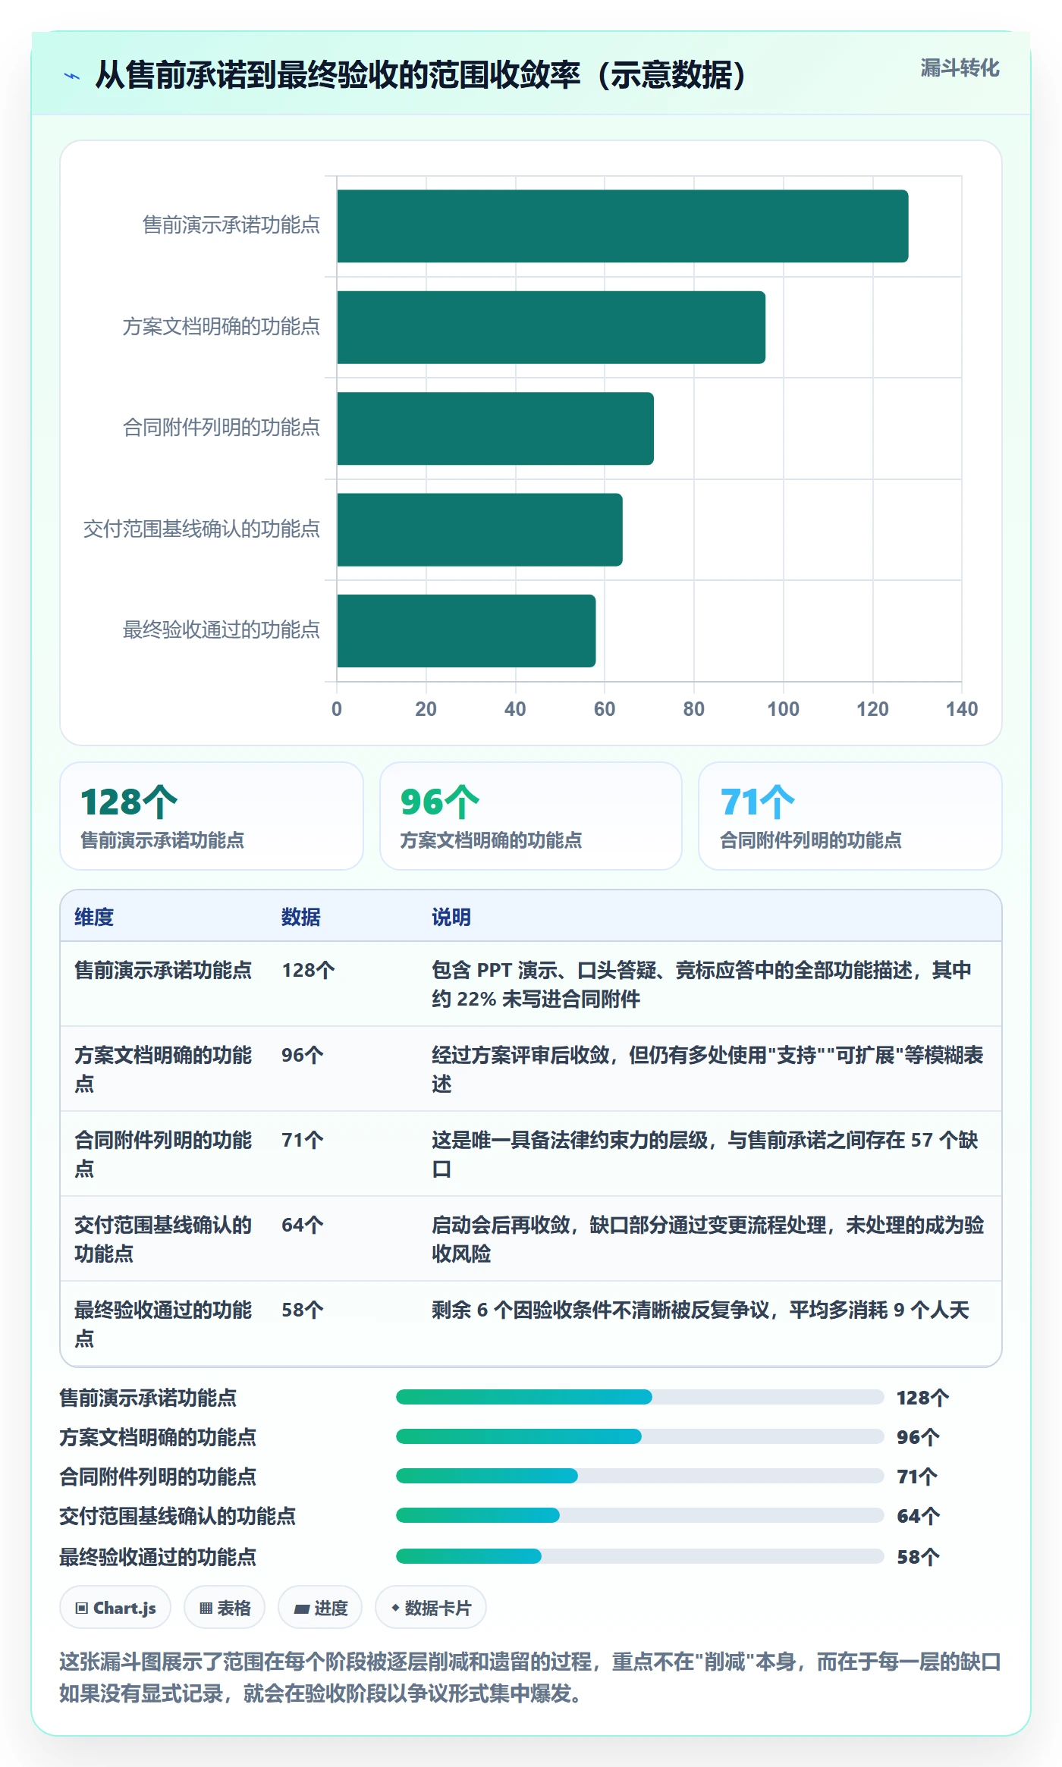Image resolution: width=1062 pixels, height=1767 pixels.
Task: Click the lightning icon beside the title
Action: pyautogui.click(x=72, y=76)
